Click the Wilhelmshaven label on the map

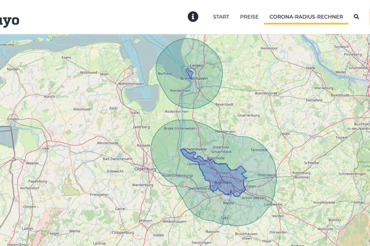click(x=131, y=84)
